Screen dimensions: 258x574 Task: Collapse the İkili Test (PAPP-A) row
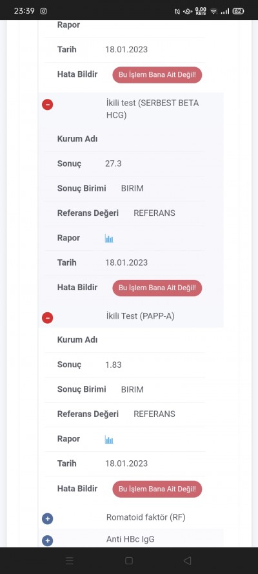(x=48, y=318)
